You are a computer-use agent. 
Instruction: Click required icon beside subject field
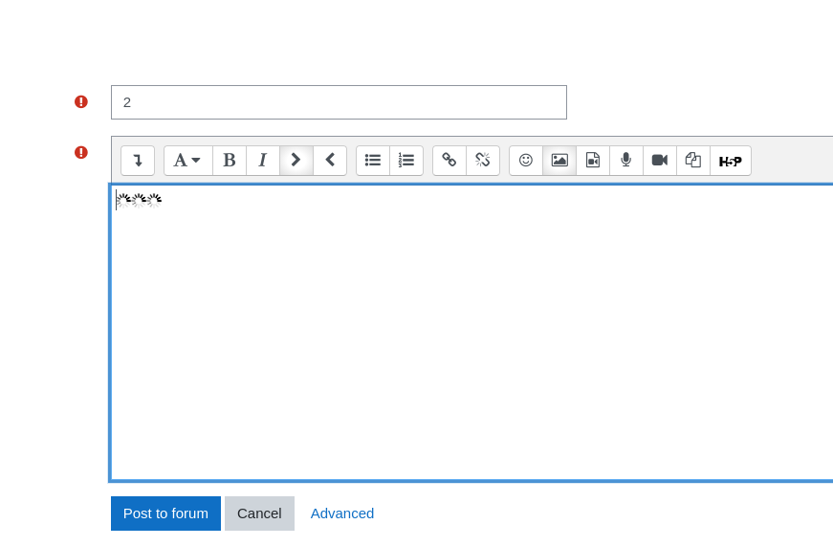coord(80,102)
